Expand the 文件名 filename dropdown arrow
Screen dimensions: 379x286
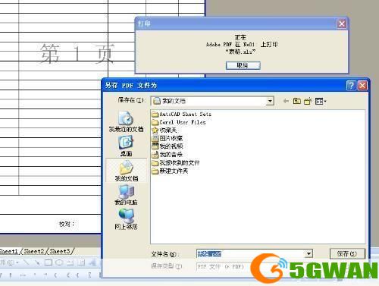point(309,253)
